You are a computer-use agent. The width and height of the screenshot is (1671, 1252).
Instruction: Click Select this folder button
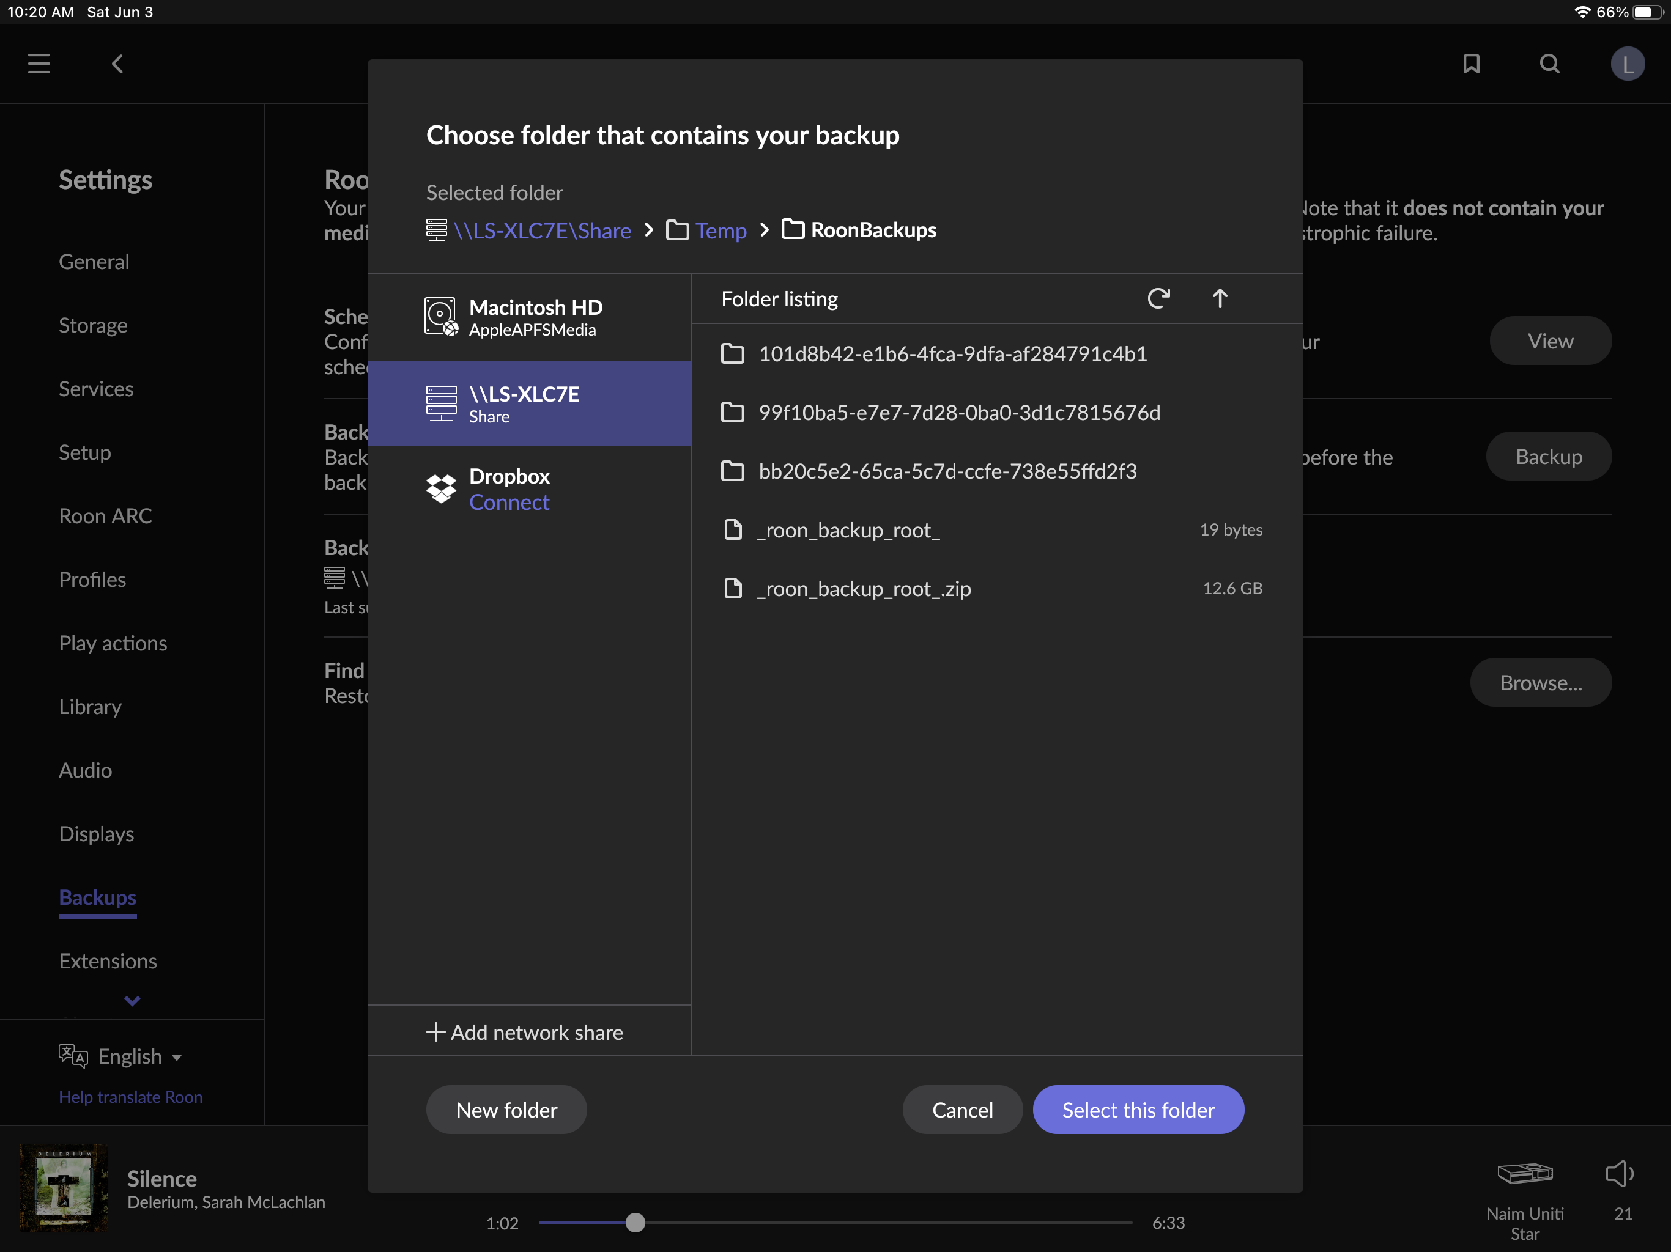(1138, 1110)
